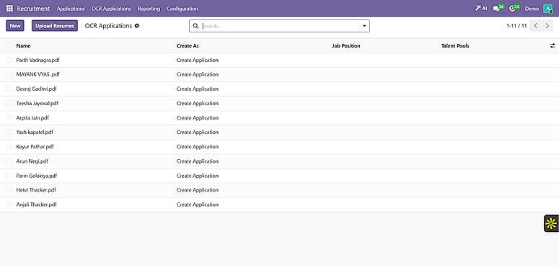Go to the next page arrow
Screen dimensions: 559x265
click(x=547, y=26)
